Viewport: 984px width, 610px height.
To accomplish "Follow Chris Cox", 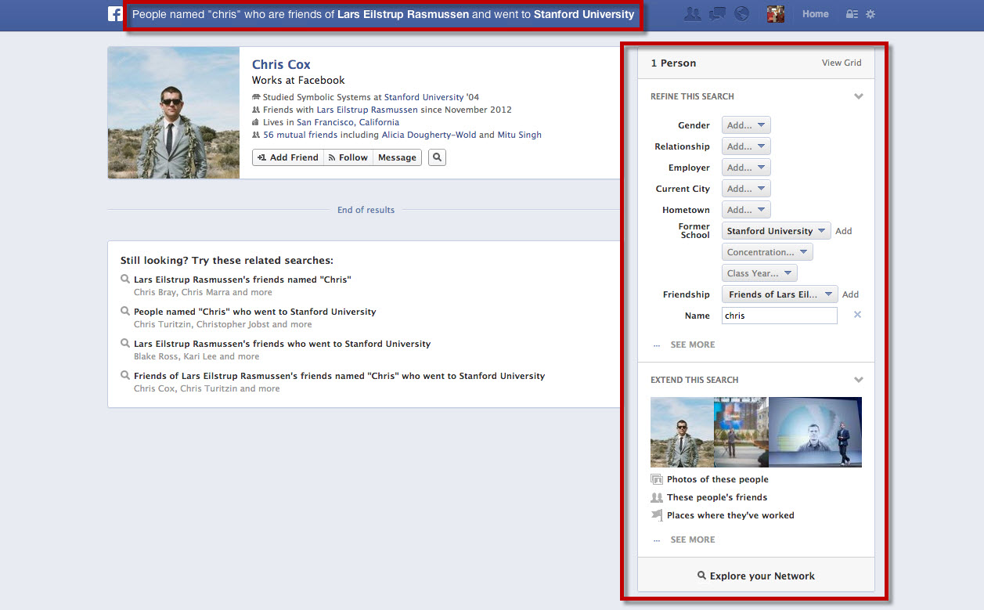I will point(348,157).
